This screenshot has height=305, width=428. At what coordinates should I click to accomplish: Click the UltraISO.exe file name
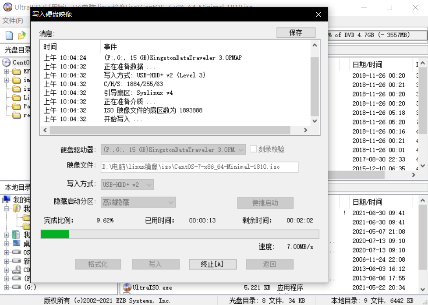click(152, 287)
